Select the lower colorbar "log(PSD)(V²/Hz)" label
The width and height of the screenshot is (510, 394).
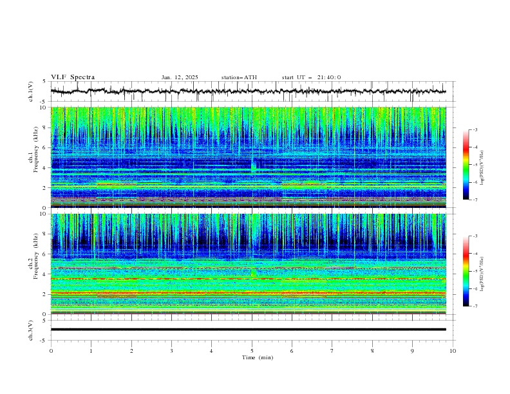(482, 274)
